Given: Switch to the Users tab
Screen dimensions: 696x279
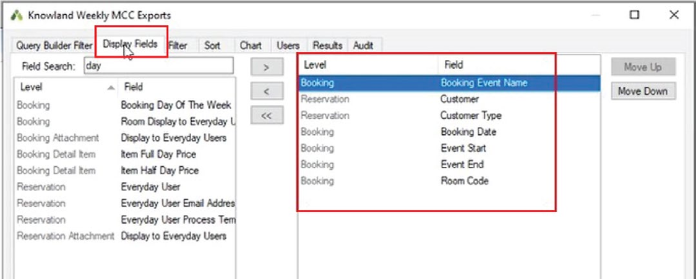Looking at the screenshot, I should click(x=288, y=45).
